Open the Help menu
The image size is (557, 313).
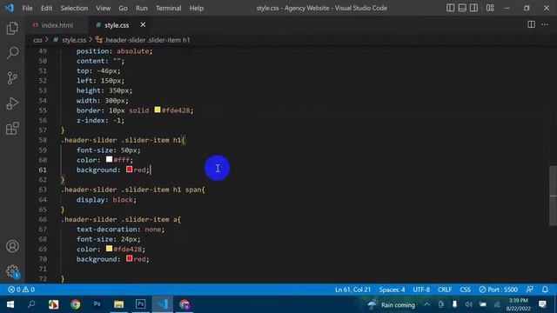click(196, 8)
